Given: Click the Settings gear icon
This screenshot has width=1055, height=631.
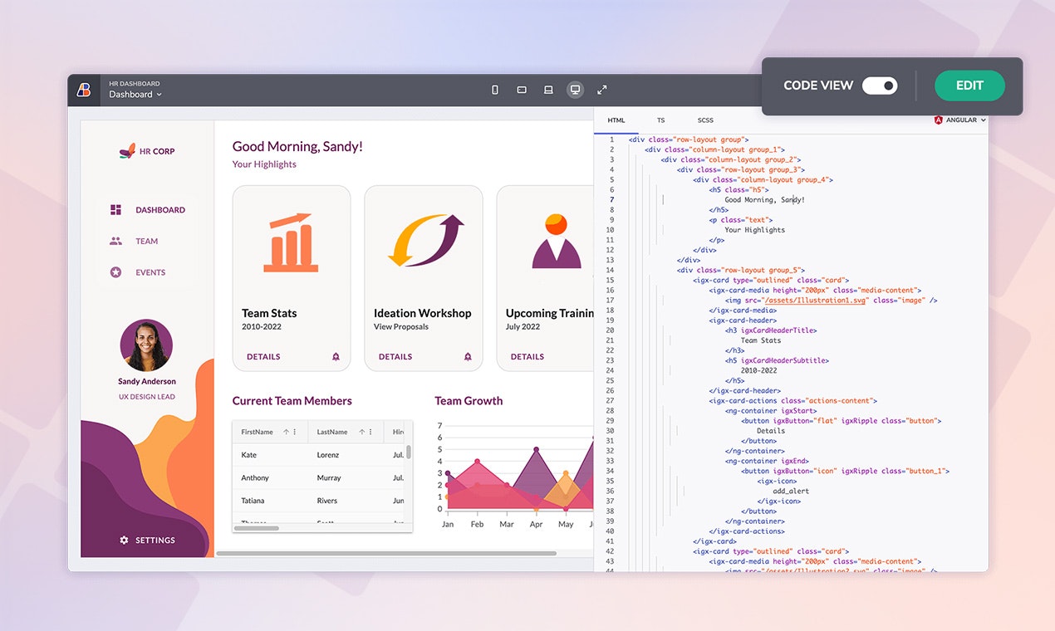Looking at the screenshot, I should [x=124, y=540].
